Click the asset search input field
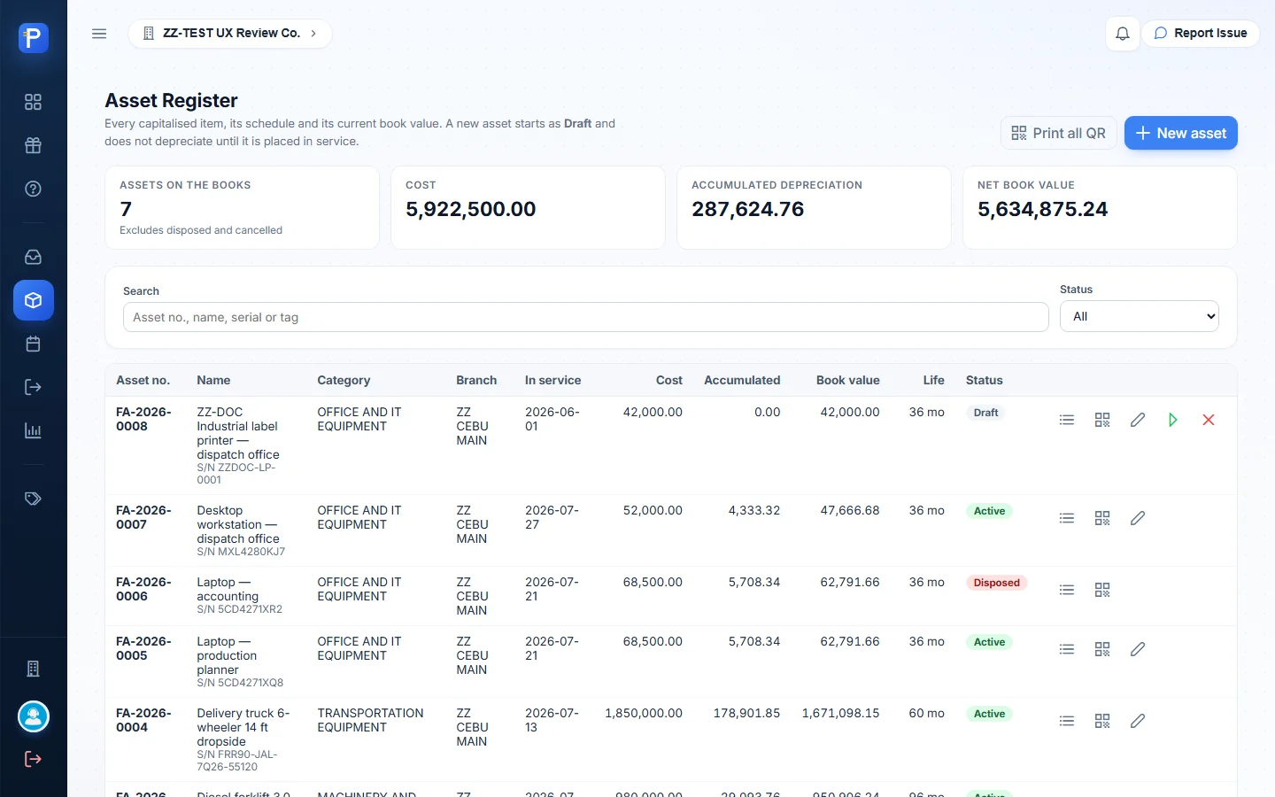 coord(586,317)
